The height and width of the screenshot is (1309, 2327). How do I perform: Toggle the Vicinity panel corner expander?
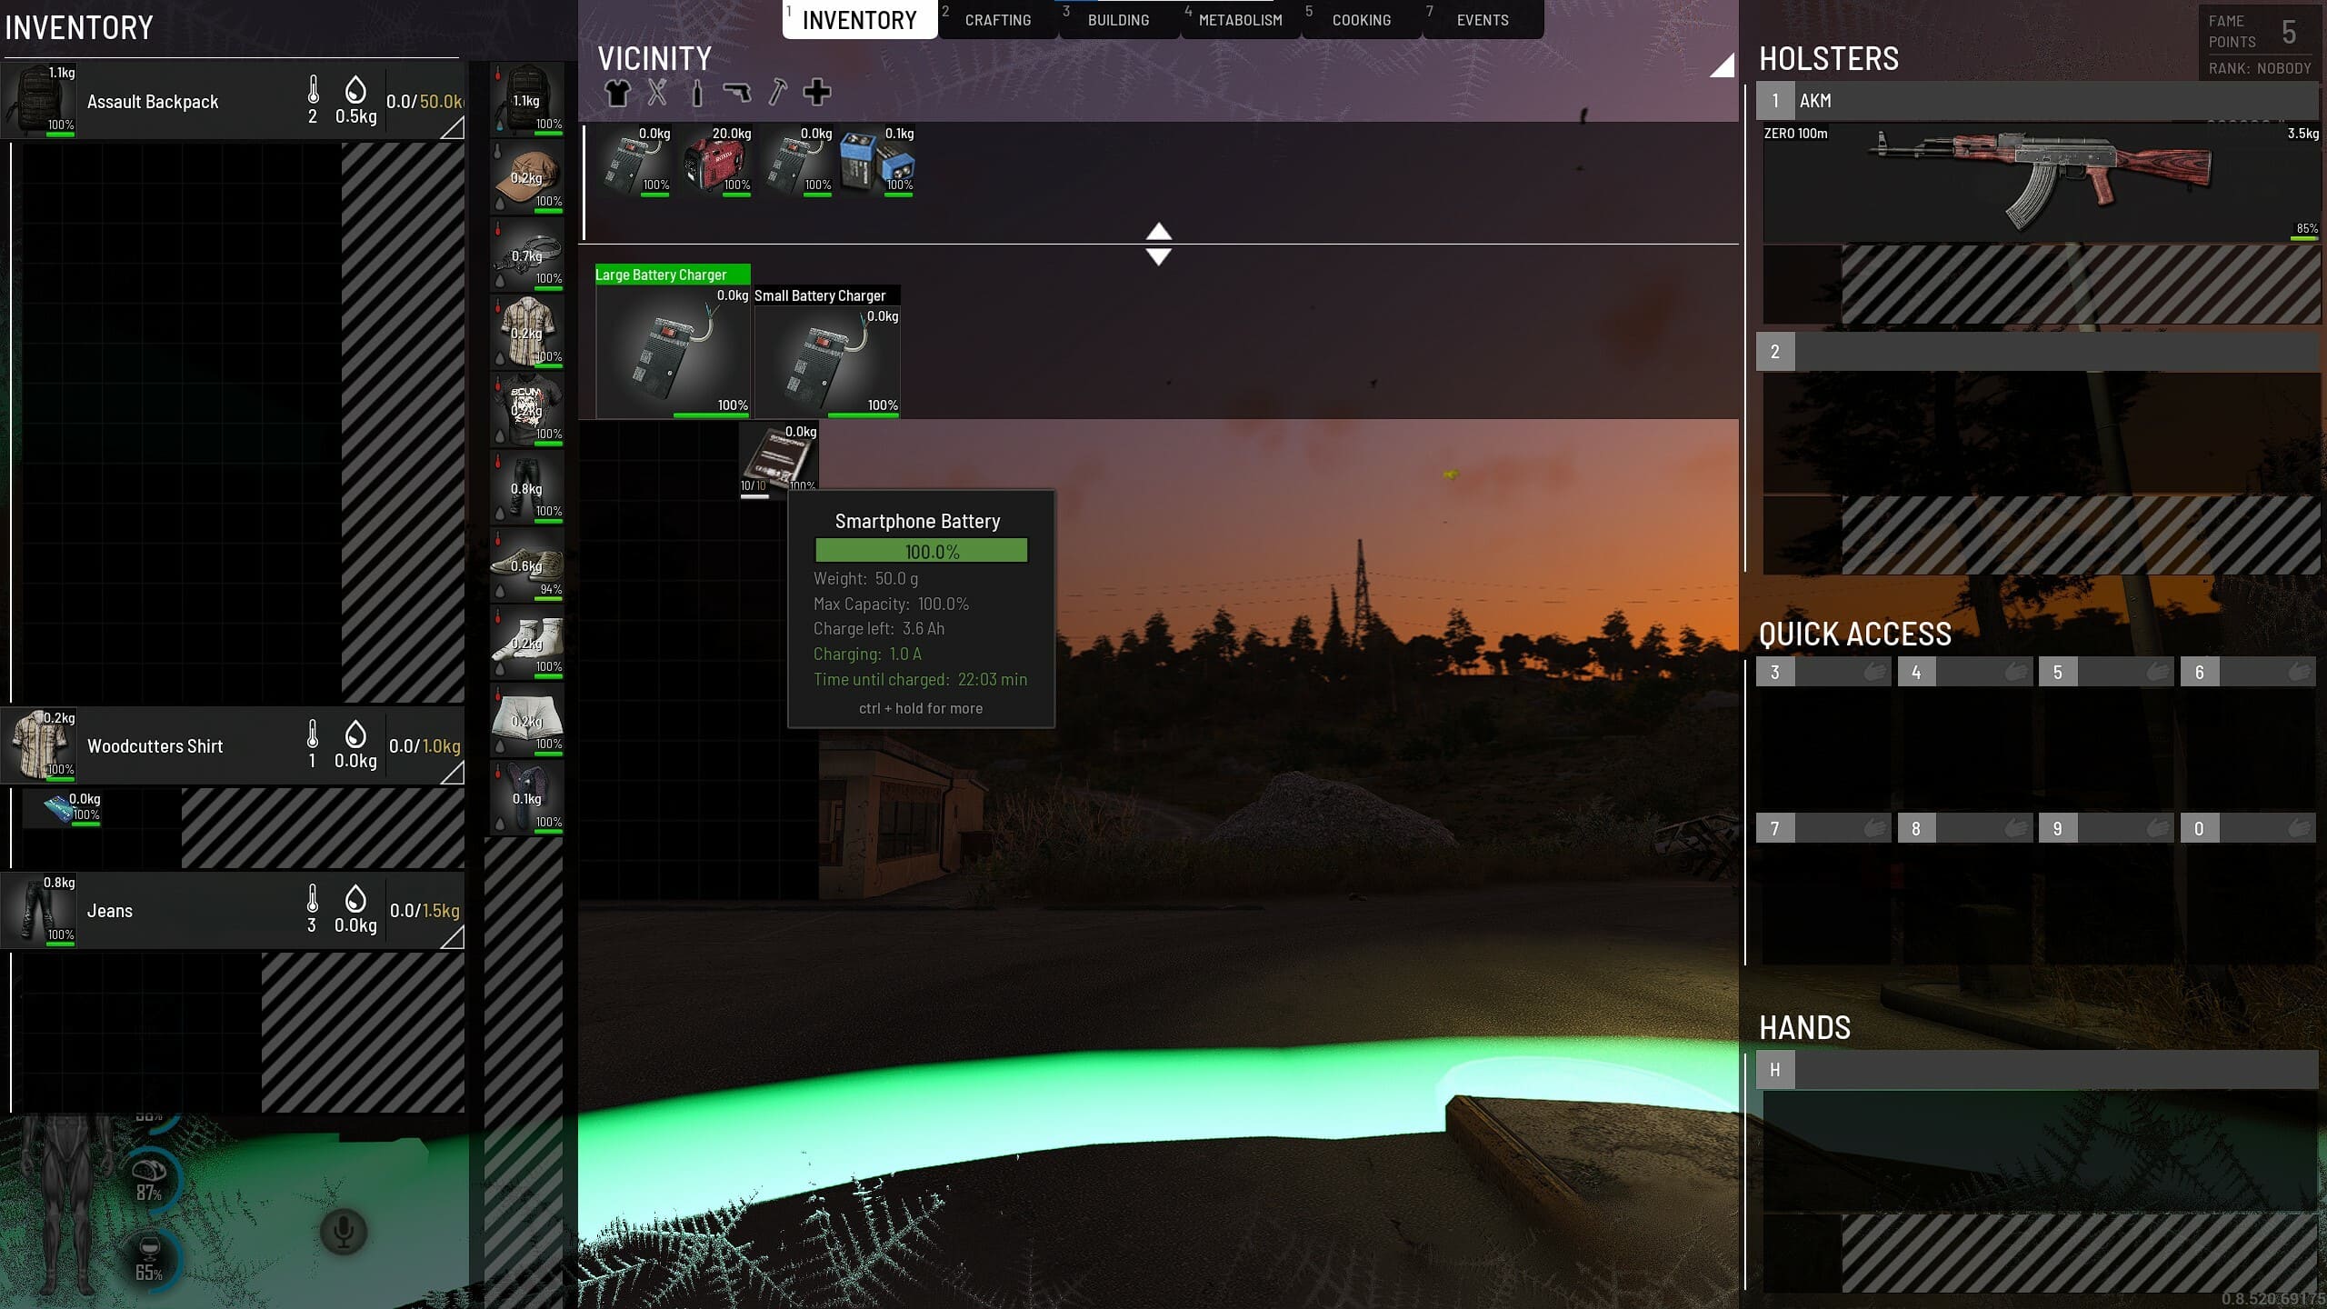pos(1723,66)
